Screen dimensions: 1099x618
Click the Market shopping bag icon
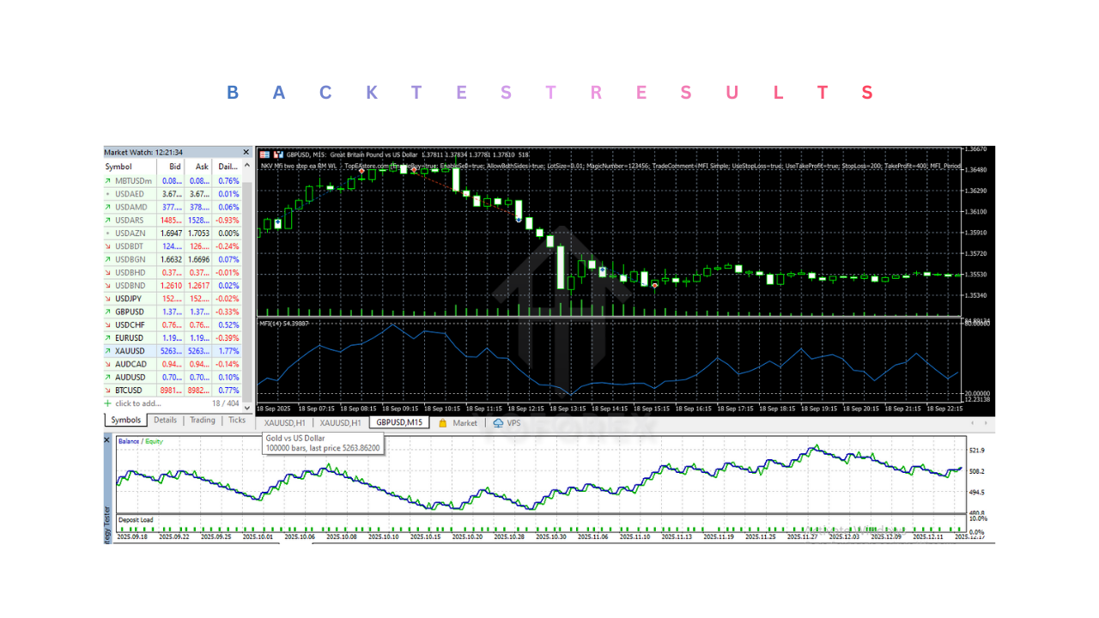click(443, 423)
